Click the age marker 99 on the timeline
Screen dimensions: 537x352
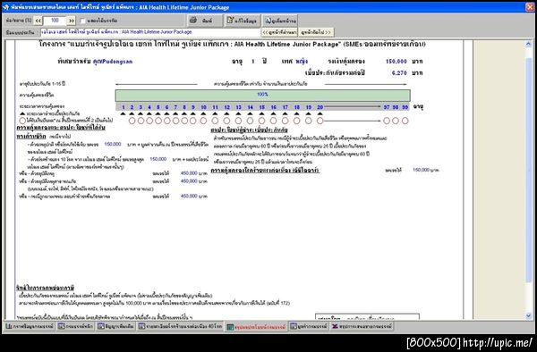[x=405, y=107]
